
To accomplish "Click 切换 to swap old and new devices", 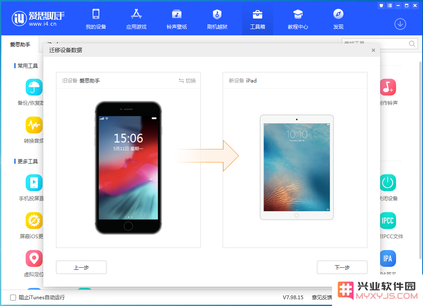I will 187,81.
